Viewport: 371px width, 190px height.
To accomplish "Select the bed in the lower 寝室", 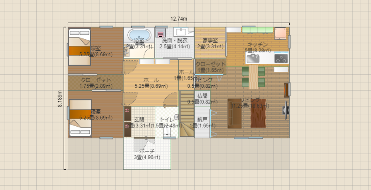I will (80, 118).
